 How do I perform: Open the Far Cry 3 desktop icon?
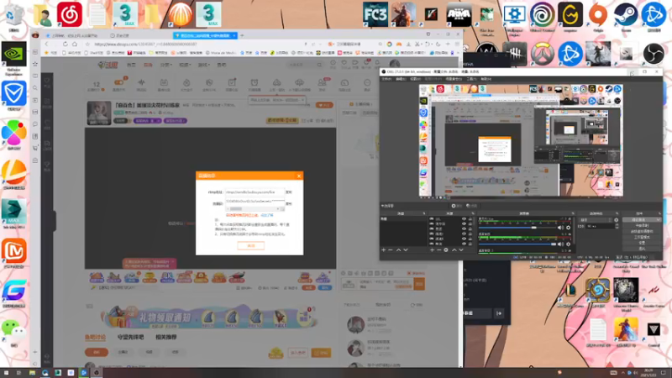coord(375,14)
